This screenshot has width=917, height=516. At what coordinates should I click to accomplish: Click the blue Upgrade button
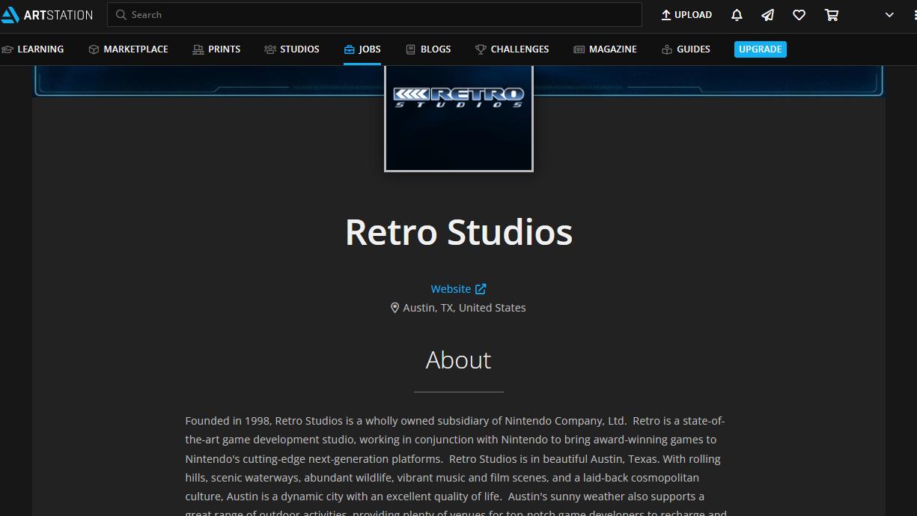point(761,49)
